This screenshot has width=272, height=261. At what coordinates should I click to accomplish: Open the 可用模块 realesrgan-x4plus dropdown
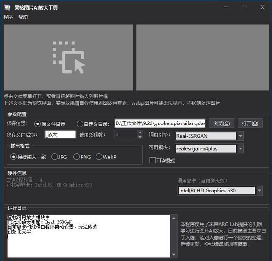241,148
